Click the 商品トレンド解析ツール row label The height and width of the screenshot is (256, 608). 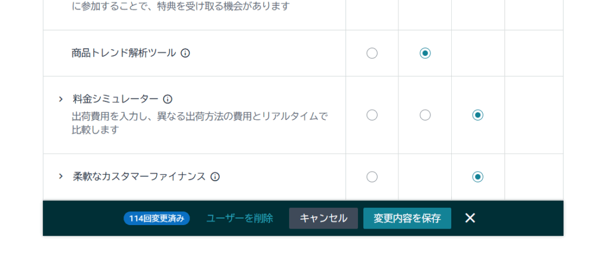123,53
